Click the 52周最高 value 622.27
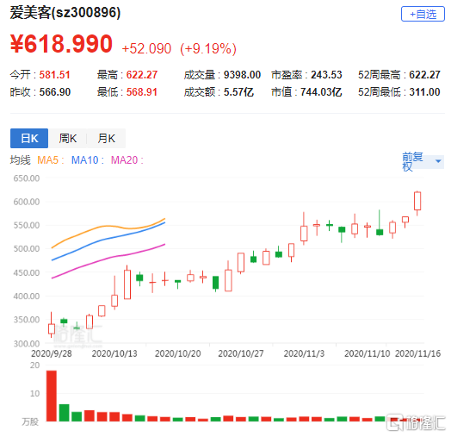 tap(424, 75)
